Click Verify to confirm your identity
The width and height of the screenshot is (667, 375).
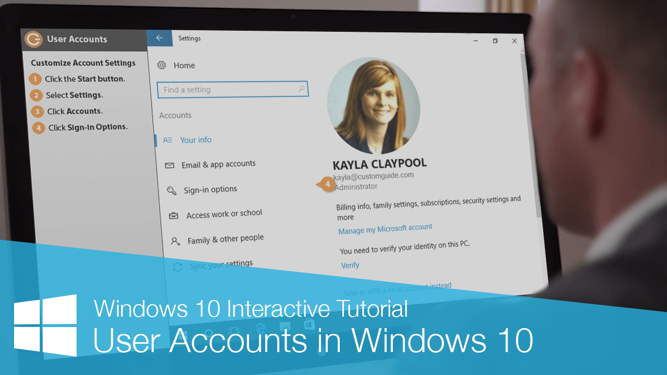pos(350,265)
